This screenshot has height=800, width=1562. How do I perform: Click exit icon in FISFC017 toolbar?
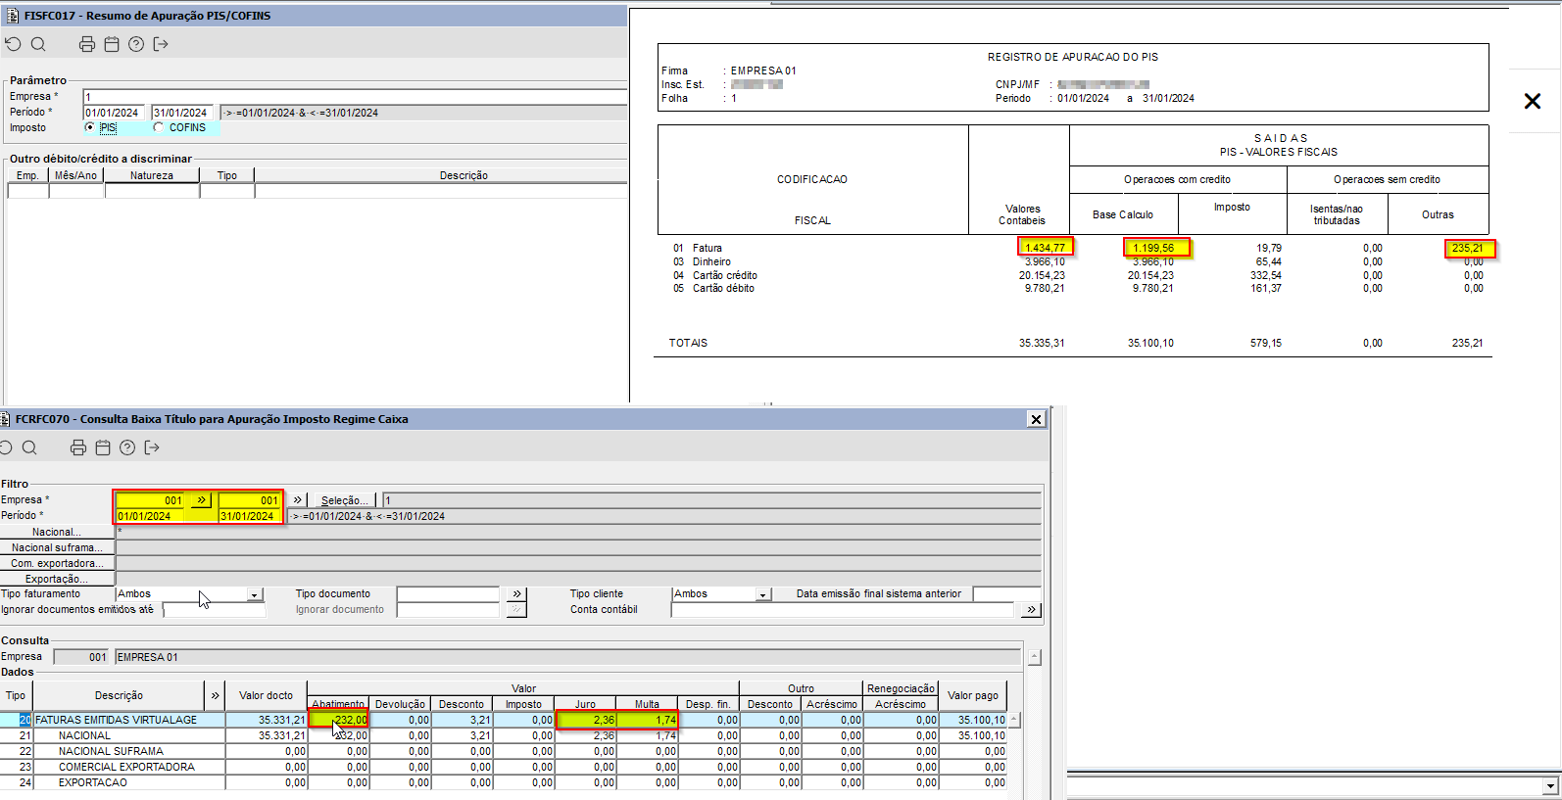161,44
